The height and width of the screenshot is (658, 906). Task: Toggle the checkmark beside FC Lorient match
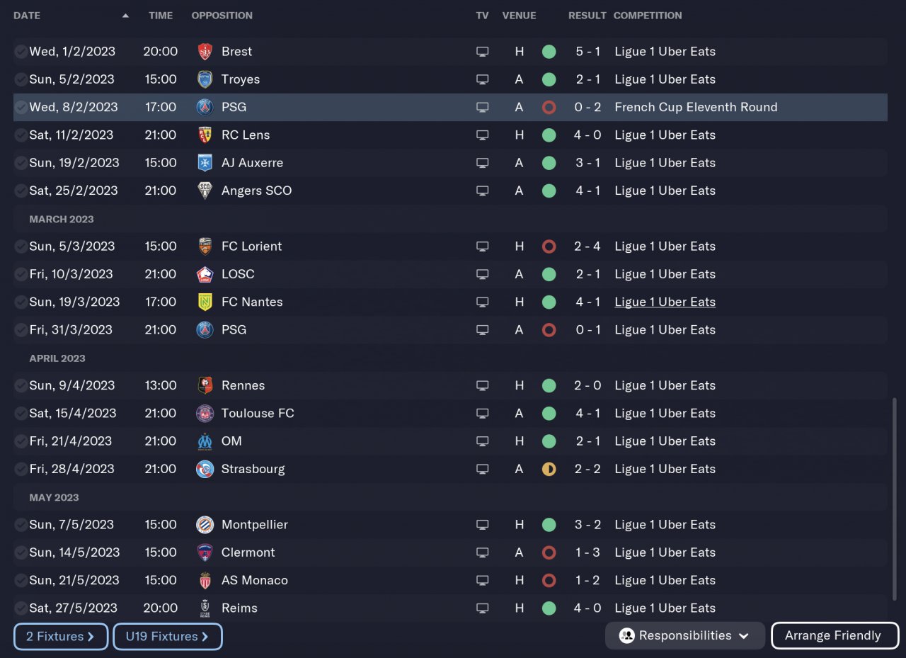tap(21, 246)
